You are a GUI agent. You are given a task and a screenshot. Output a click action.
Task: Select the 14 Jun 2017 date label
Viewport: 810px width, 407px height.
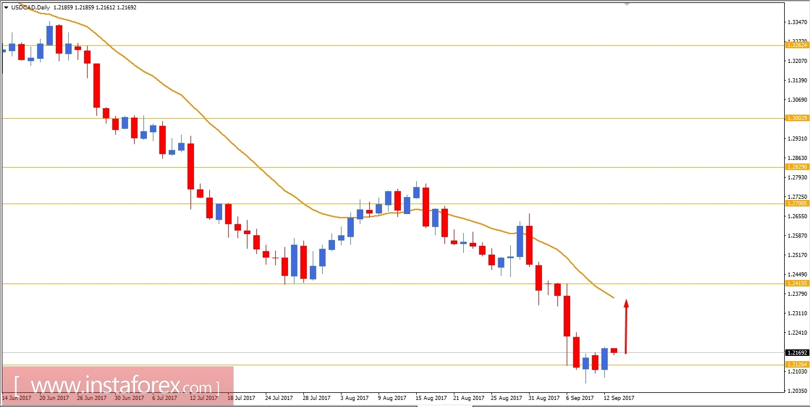pyautogui.click(x=18, y=398)
